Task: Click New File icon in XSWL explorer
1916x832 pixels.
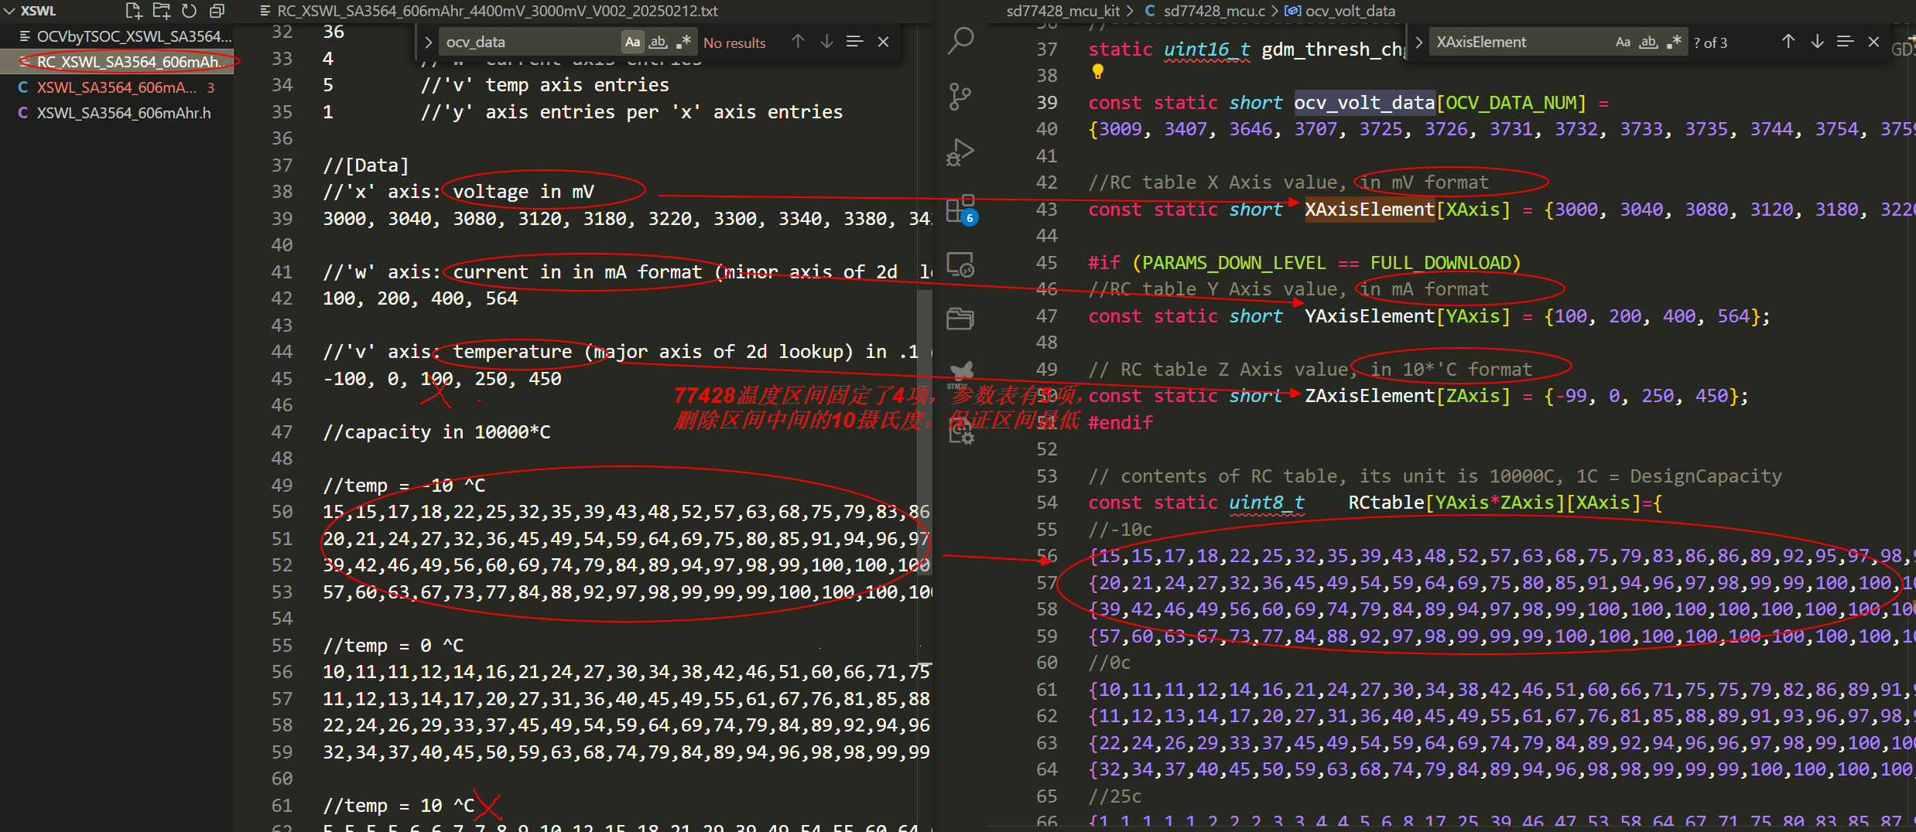Action: tap(133, 11)
